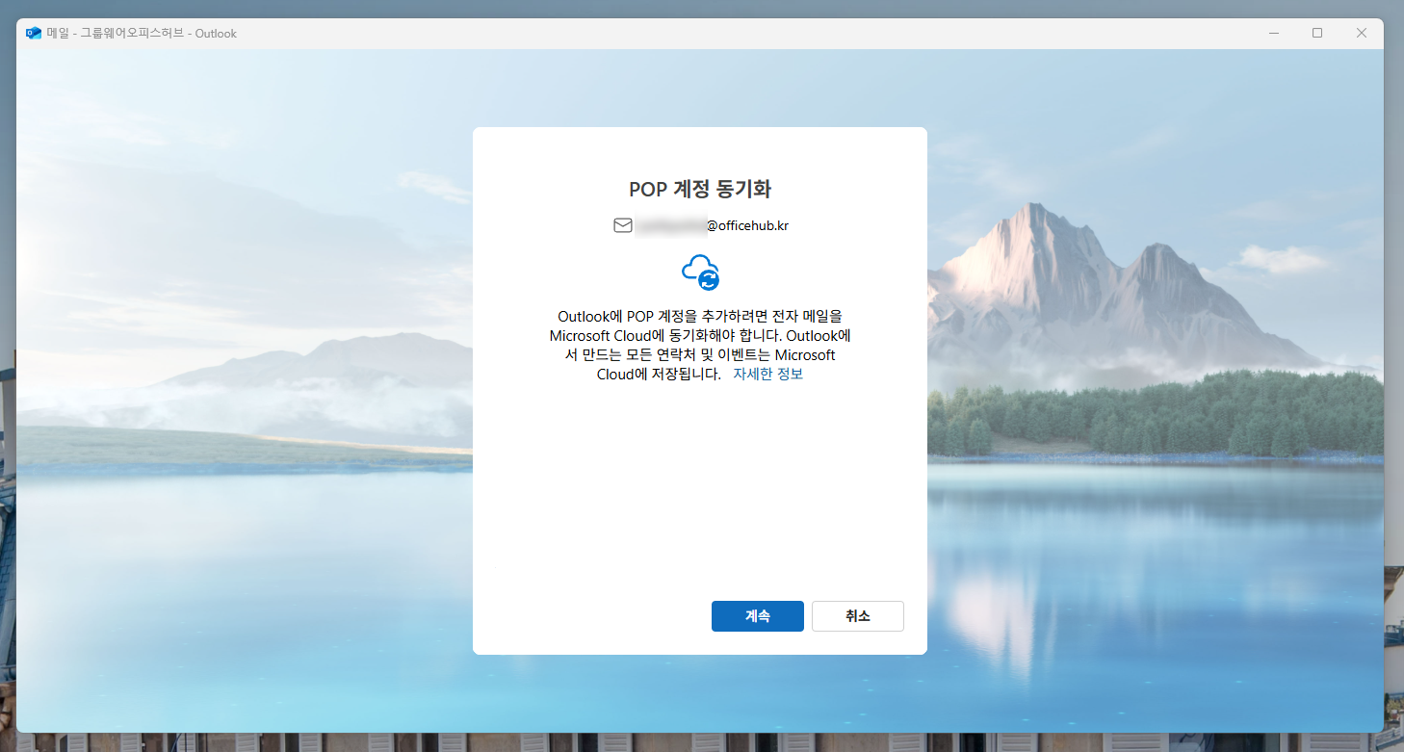
Task: Maximize the Outlook window
Action: coord(1317,33)
